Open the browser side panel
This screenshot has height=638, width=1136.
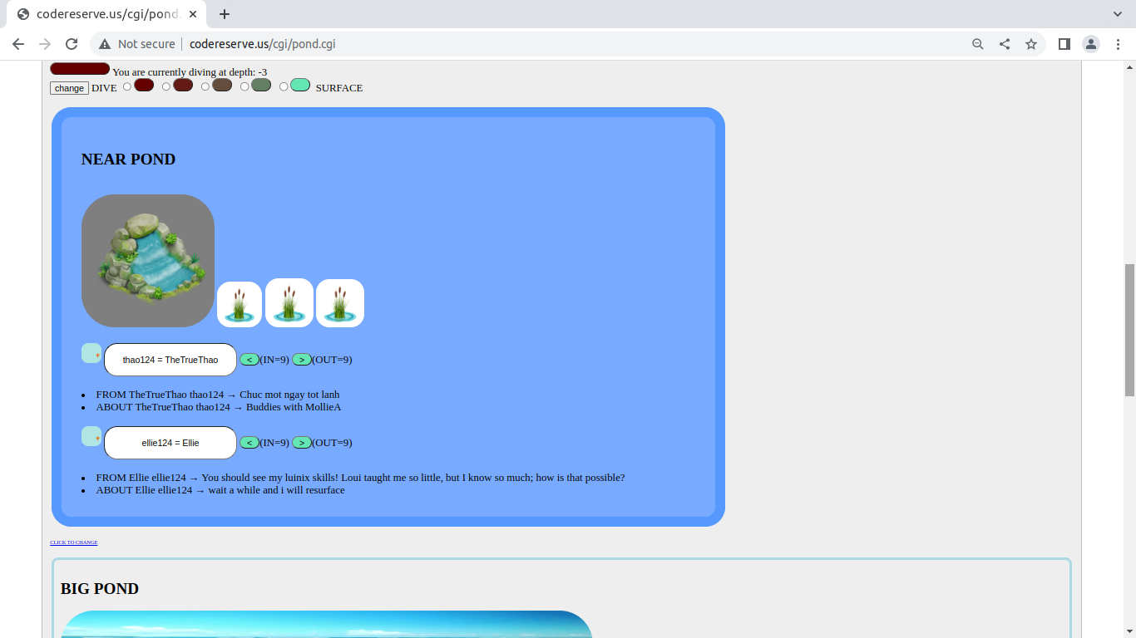coord(1064,44)
